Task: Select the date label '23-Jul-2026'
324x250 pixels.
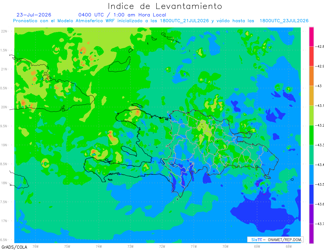Action: tap(34, 15)
